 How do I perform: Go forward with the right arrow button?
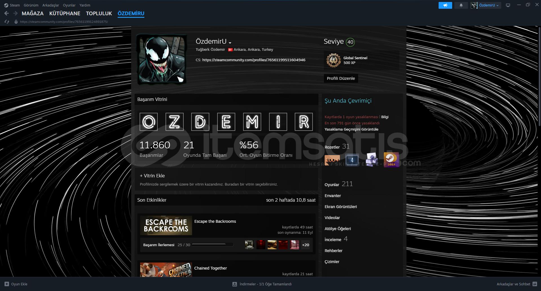pyautogui.click(x=16, y=13)
